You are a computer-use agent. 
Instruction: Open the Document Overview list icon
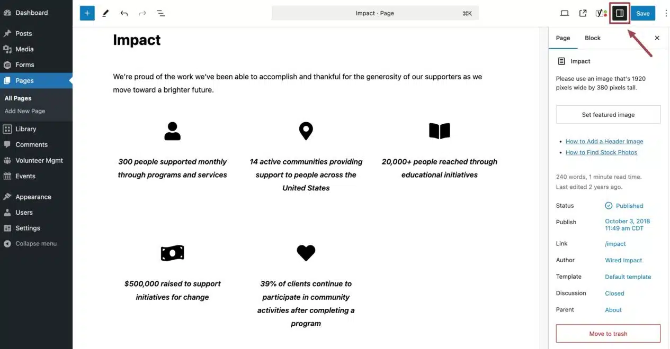[x=160, y=13]
